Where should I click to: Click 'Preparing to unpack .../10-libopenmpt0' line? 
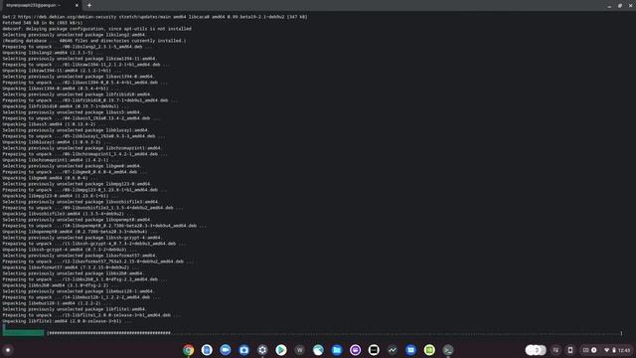point(103,226)
